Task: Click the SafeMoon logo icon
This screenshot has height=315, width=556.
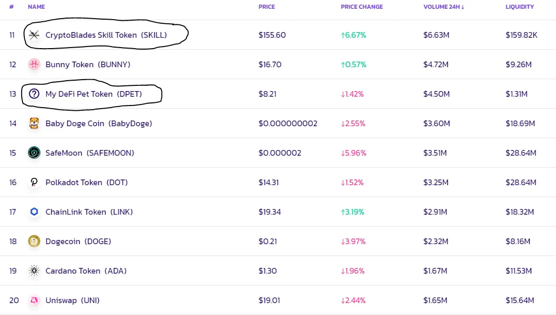Action: (x=34, y=153)
